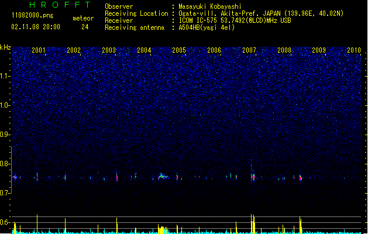Image resolution: width=368 pixels, height=234 pixels.
Task: Click the receiving location text Ogata-vill. Akita-Pref.
Action: pos(219,13)
